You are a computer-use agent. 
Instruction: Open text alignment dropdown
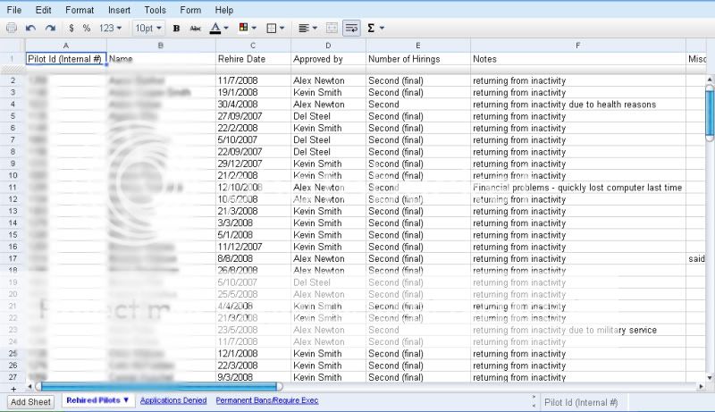306,28
